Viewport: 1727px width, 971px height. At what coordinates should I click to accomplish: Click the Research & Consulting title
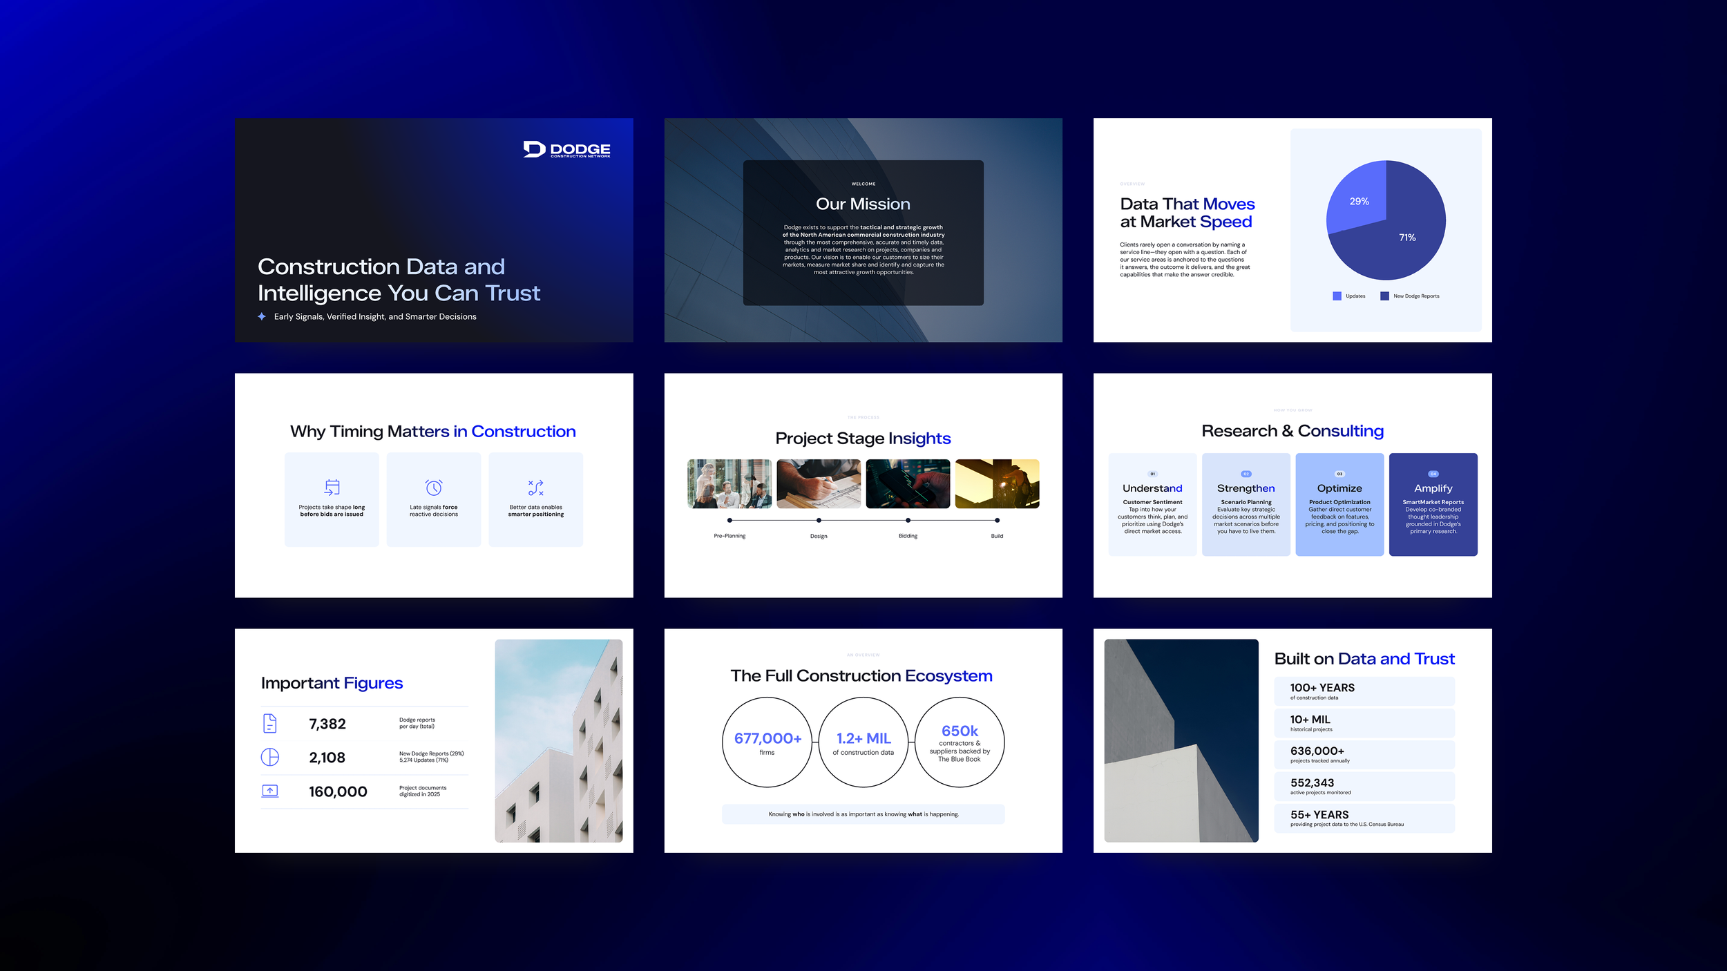(x=1292, y=431)
